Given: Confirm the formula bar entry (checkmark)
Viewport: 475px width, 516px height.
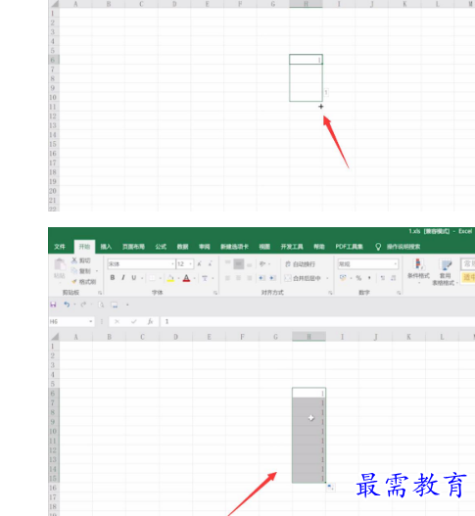Looking at the screenshot, I should click(x=133, y=321).
